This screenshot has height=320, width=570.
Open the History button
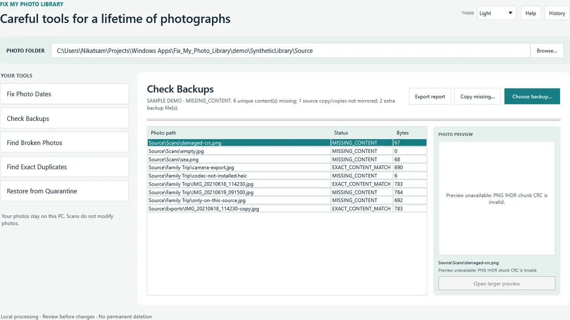tap(557, 13)
